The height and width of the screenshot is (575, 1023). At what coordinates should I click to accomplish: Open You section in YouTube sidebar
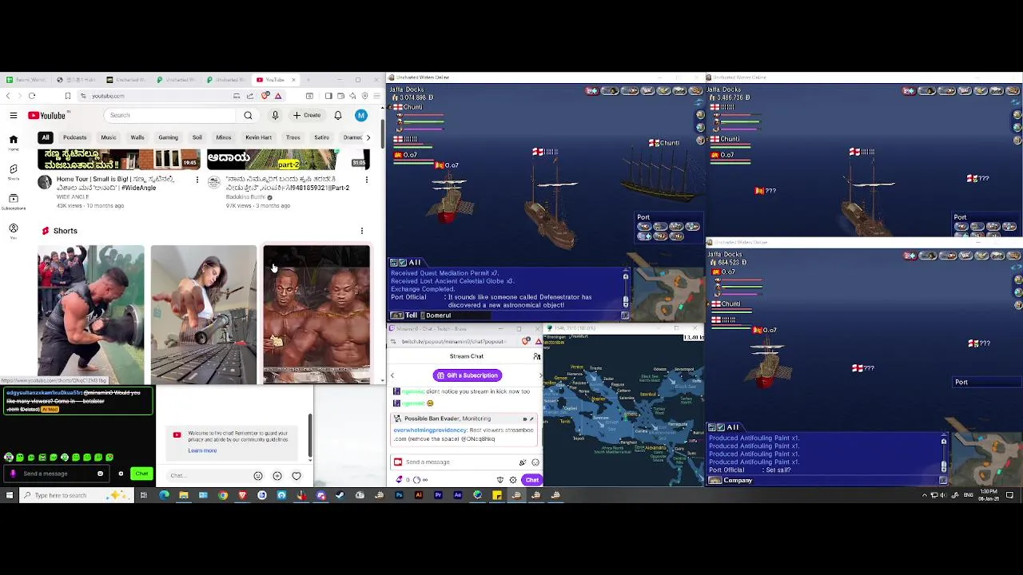tap(14, 232)
